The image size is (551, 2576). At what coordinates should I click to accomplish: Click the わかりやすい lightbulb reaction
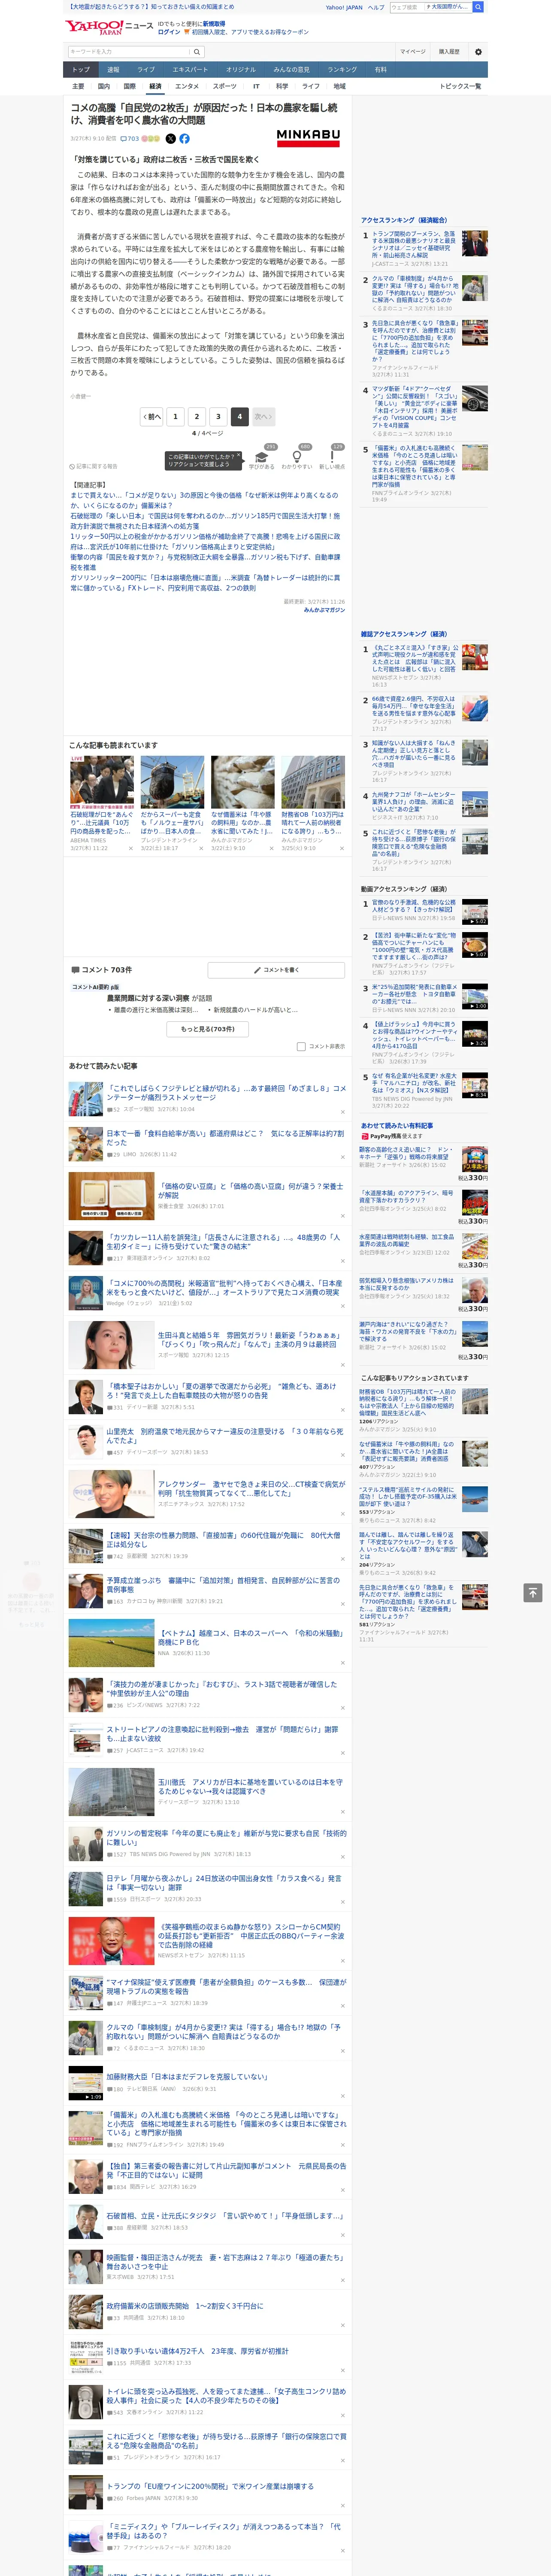296,458
